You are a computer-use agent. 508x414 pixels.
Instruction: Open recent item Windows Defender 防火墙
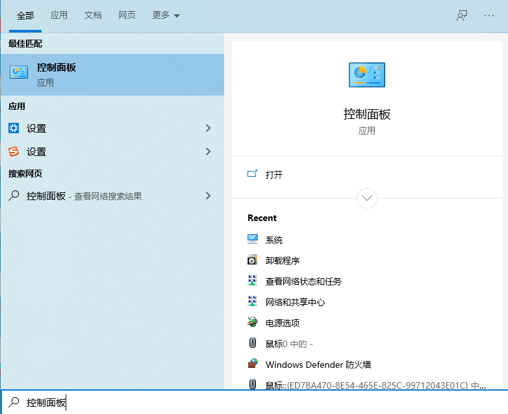click(318, 365)
